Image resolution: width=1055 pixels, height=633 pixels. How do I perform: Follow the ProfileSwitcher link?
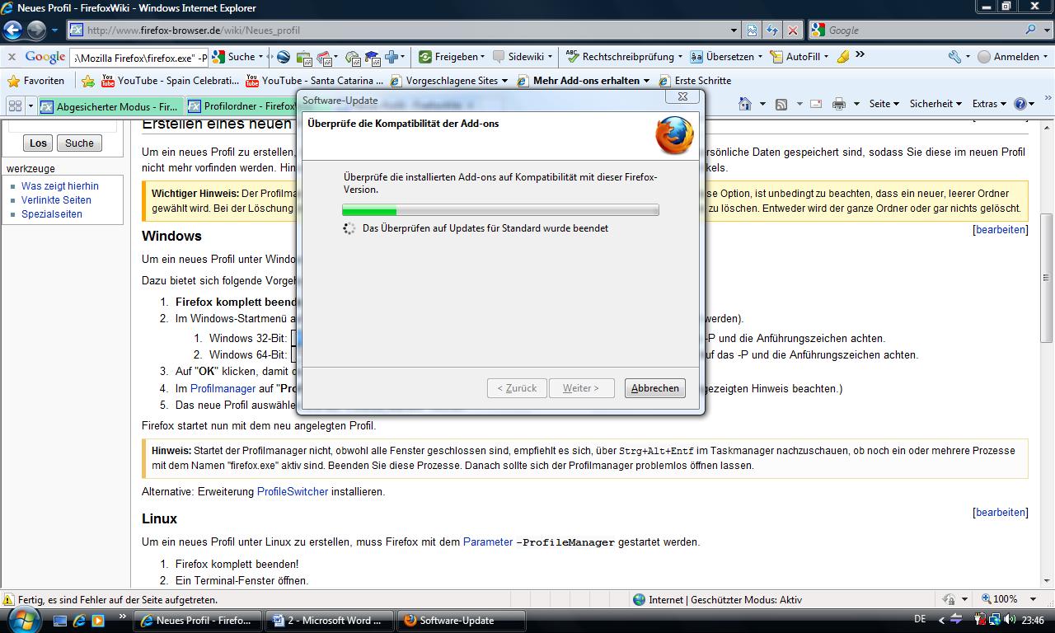point(293,492)
